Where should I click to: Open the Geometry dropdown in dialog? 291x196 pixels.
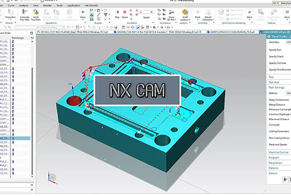click(x=288, y=42)
